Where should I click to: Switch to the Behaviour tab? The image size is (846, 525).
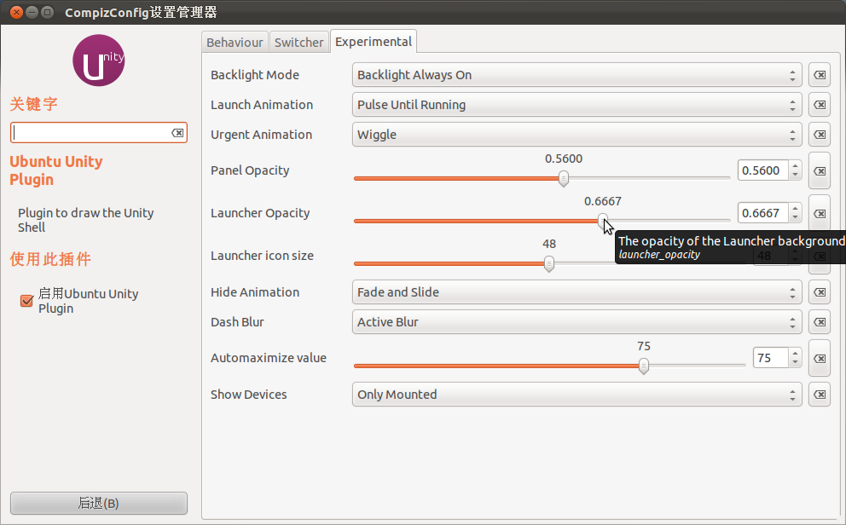pyautogui.click(x=235, y=43)
